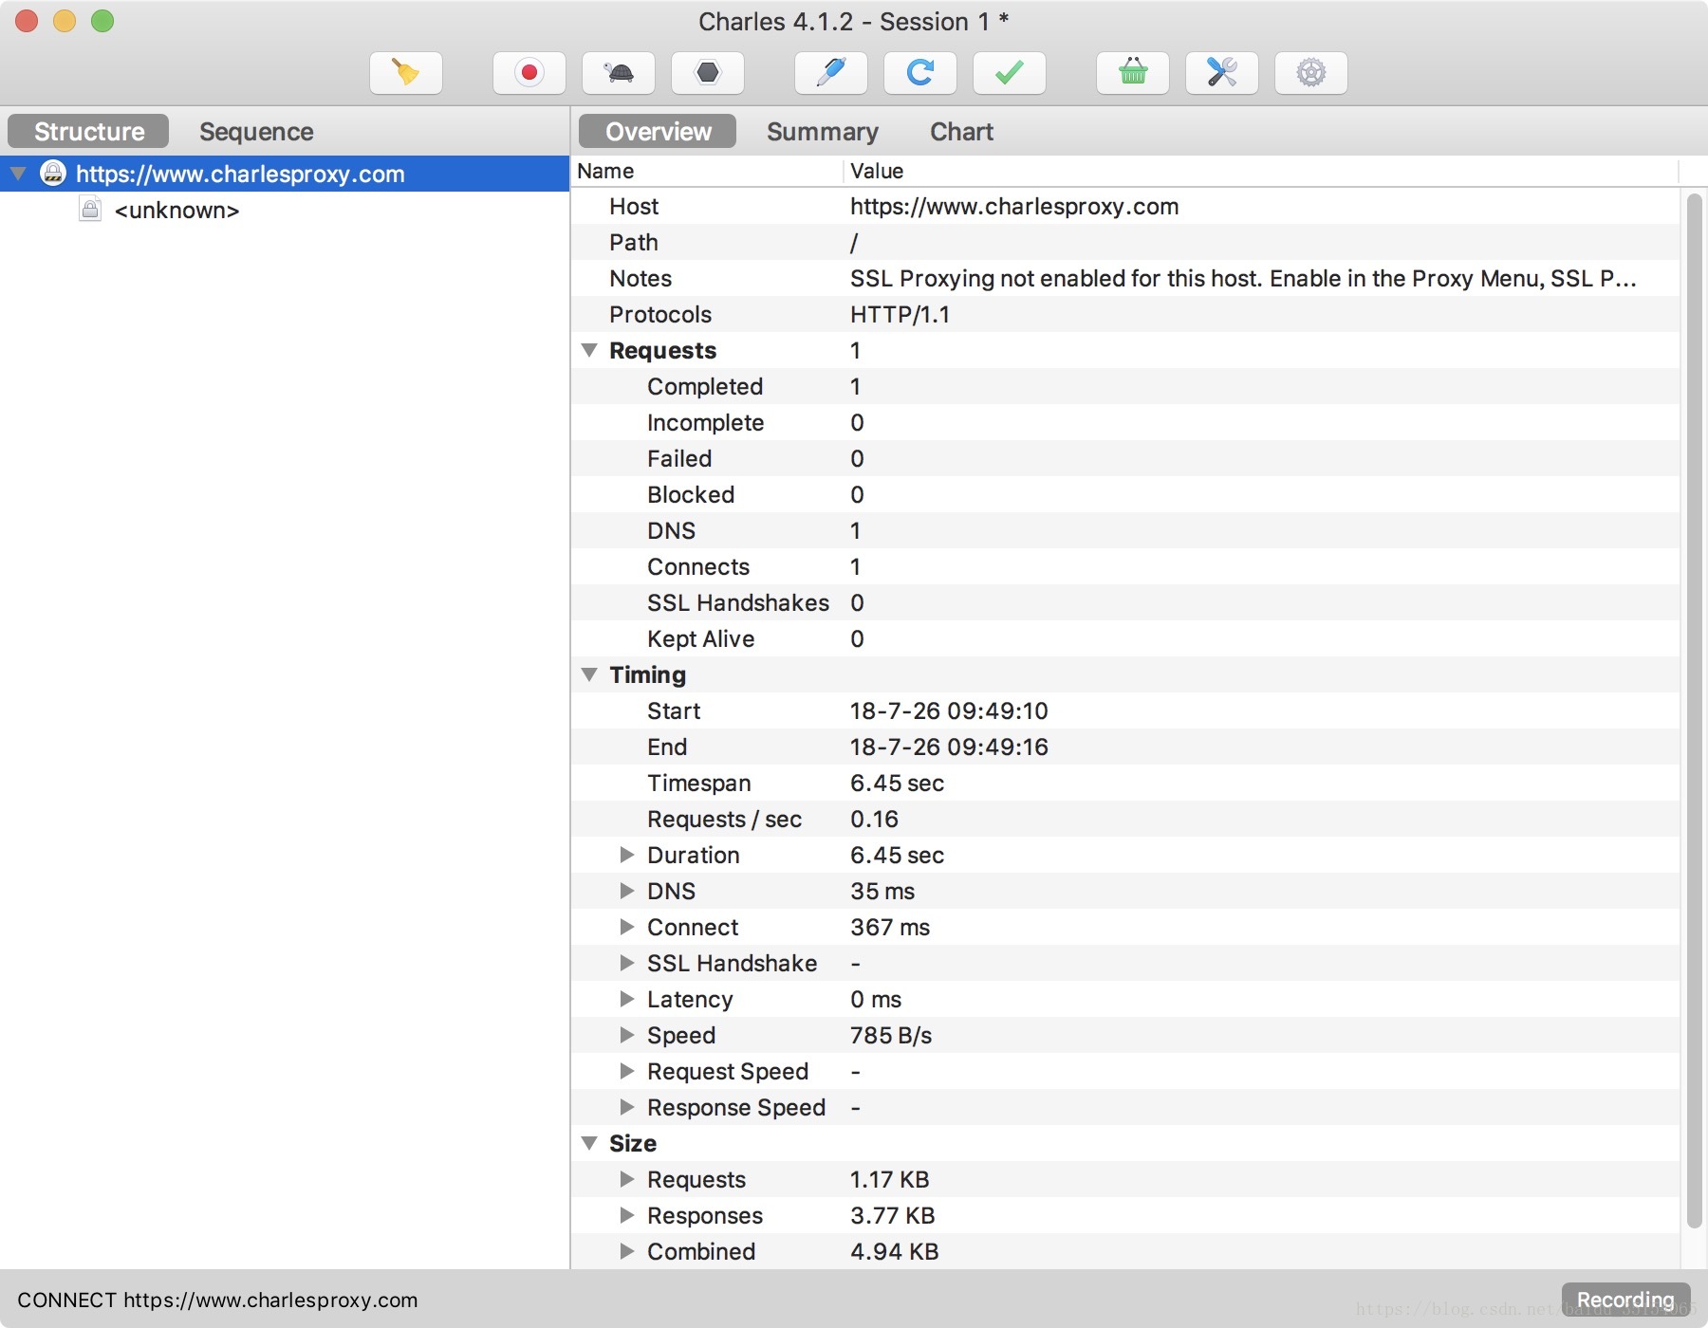
Task: Clear the session with the broom icon
Action: pyautogui.click(x=405, y=73)
